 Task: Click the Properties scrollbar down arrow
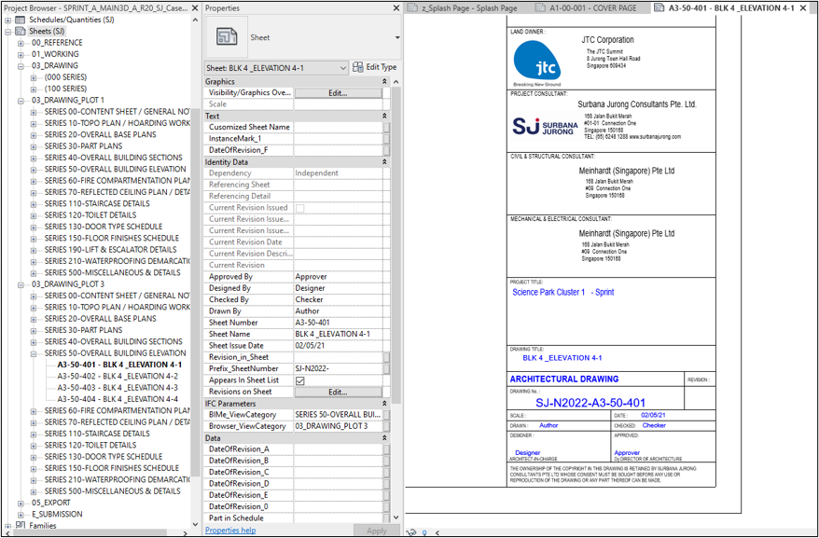396,517
